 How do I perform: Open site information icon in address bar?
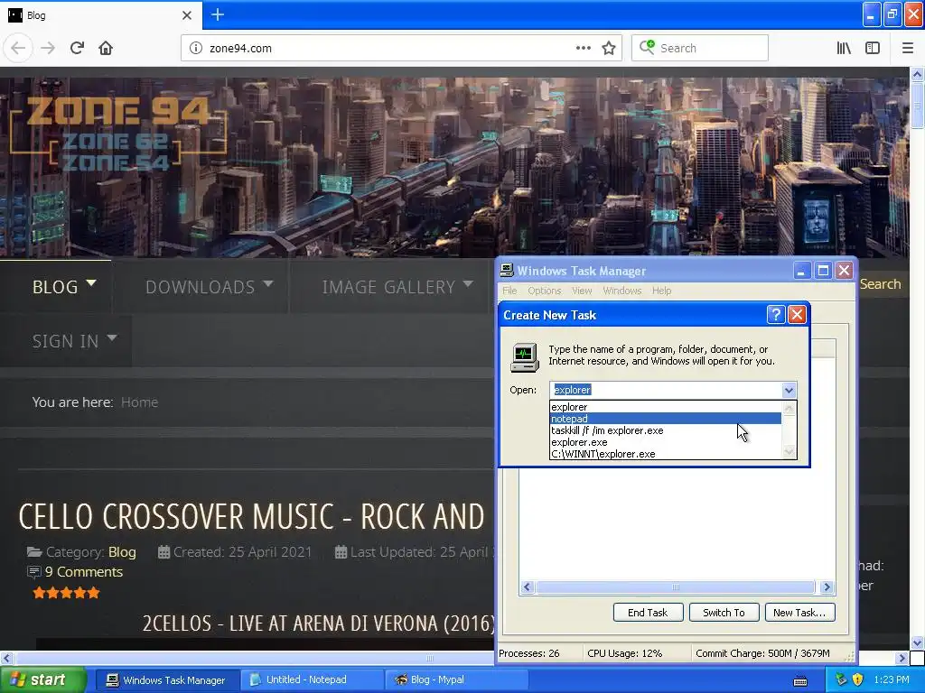pyautogui.click(x=195, y=49)
